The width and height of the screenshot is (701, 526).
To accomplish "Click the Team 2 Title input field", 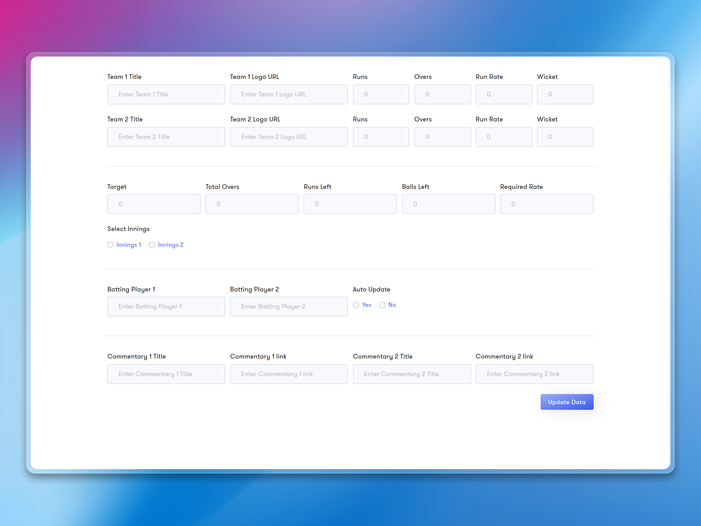I will 166,137.
